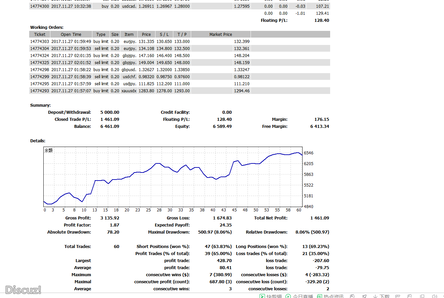Click the 快剪辑 icon in bottom bar
444x298 pixels.
click(262, 296)
